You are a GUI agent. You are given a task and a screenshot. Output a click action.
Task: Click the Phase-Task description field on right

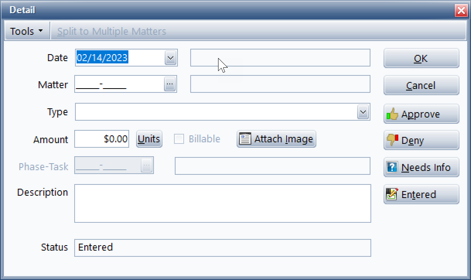pos(273,166)
